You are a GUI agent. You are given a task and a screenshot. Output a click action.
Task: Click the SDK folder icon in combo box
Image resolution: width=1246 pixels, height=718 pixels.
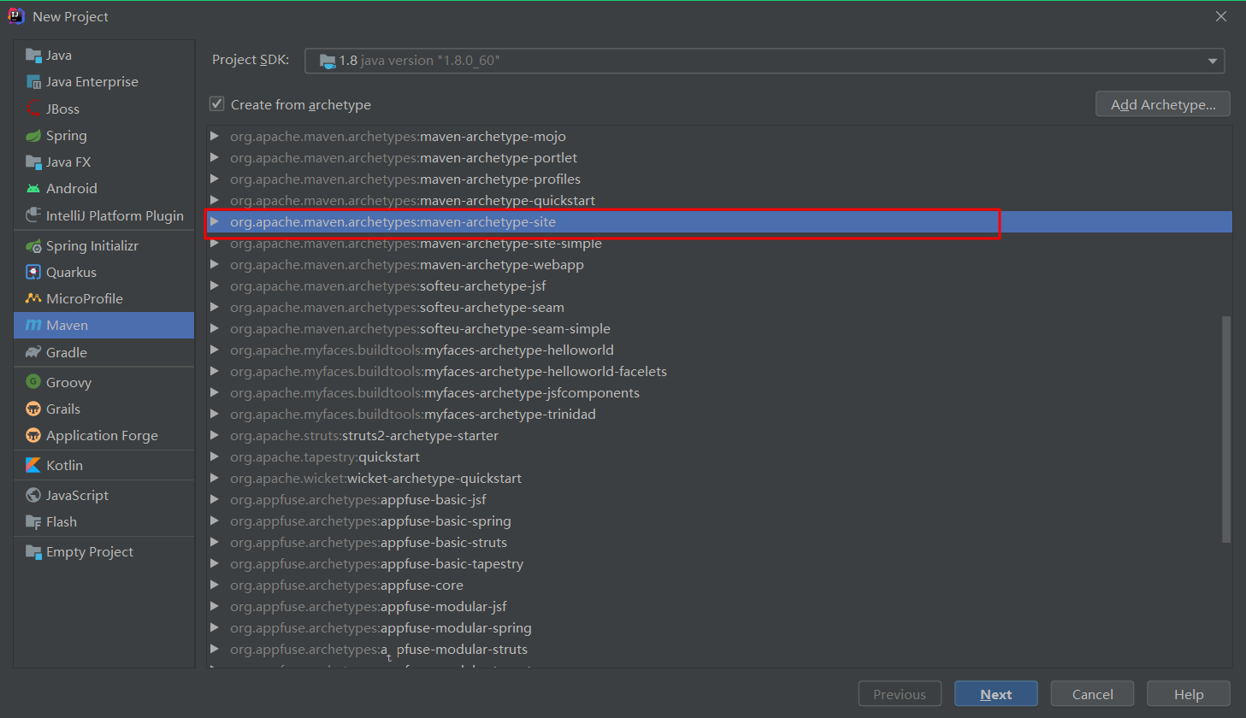(327, 61)
